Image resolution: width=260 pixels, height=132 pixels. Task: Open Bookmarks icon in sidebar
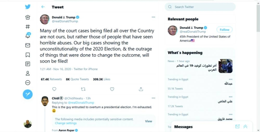coord(28,55)
